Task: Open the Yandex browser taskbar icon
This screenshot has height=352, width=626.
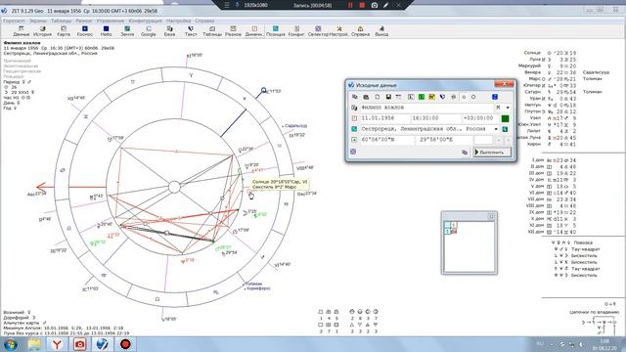Action: click(x=57, y=344)
